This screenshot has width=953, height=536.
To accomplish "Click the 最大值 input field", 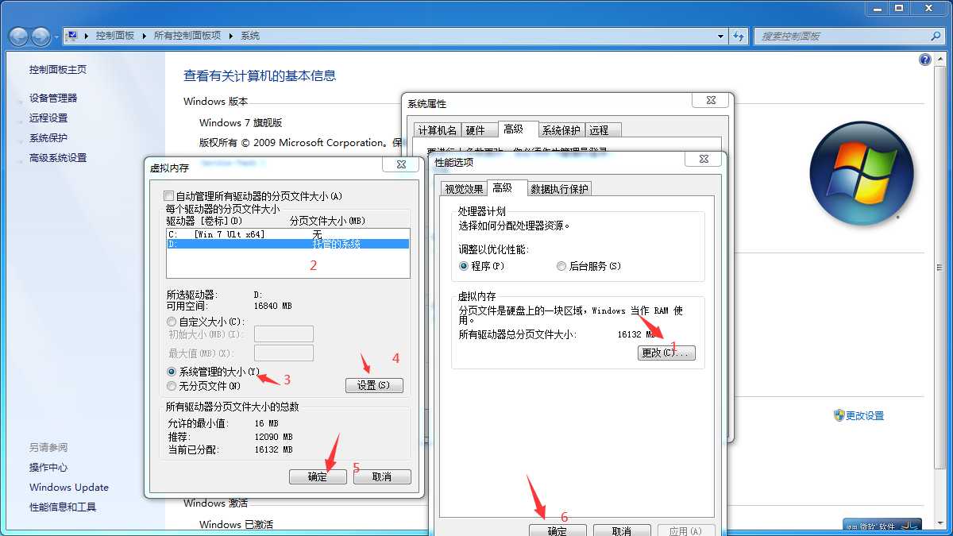I will pyautogui.click(x=284, y=353).
